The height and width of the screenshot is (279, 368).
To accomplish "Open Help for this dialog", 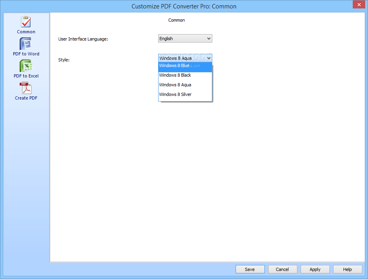I will tap(348, 269).
